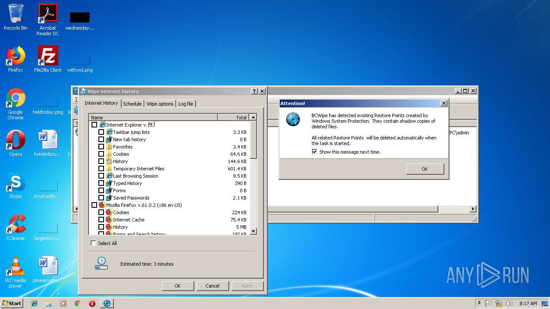Cancel the Wipe internet history dialog
550x309 pixels.
212,286
